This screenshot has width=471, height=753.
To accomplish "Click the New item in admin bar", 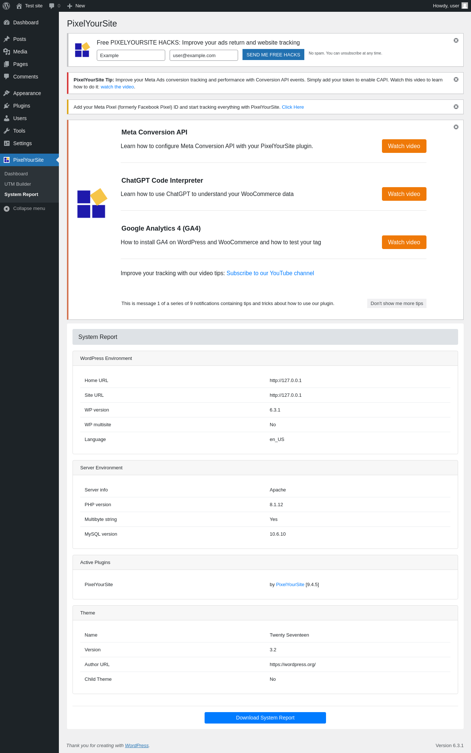I will (76, 6).
